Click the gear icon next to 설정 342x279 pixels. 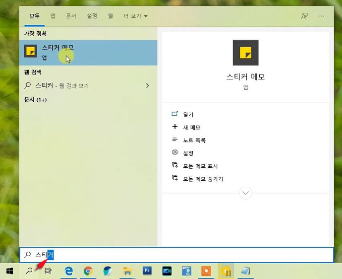coord(174,152)
